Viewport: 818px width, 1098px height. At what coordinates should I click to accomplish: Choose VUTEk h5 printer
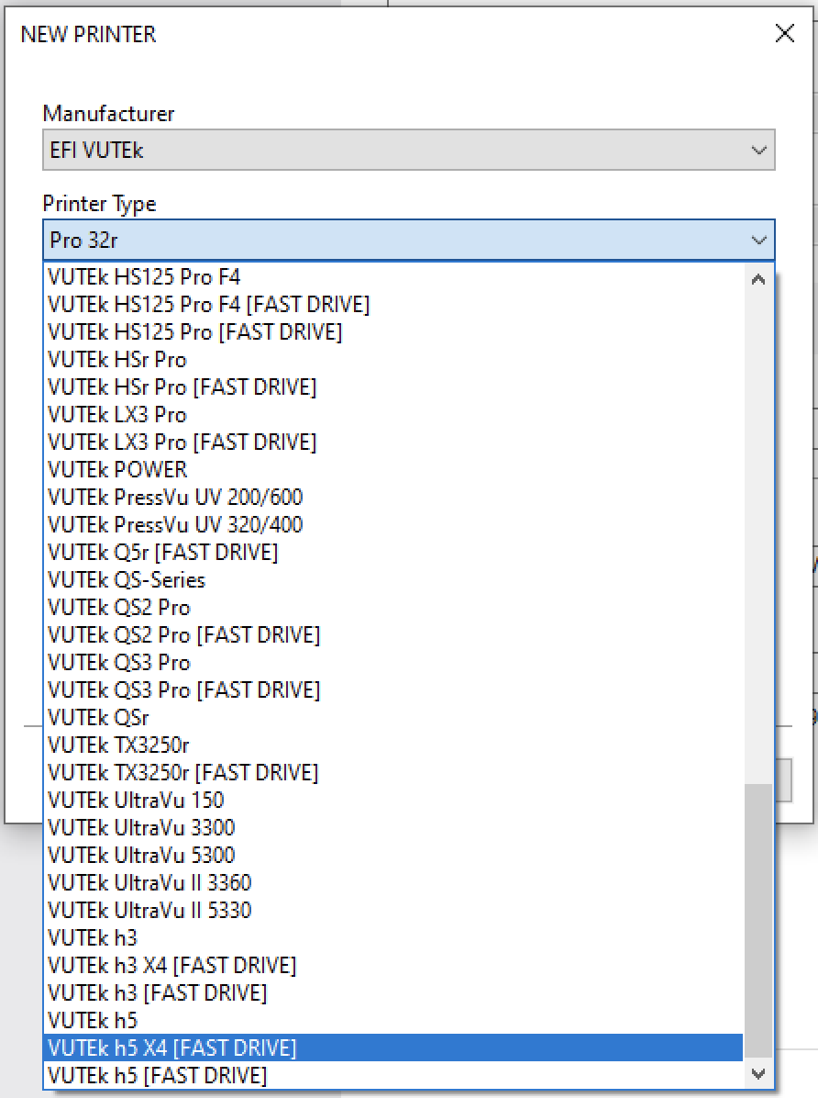pyautogui.click(x=394, y=1020)
